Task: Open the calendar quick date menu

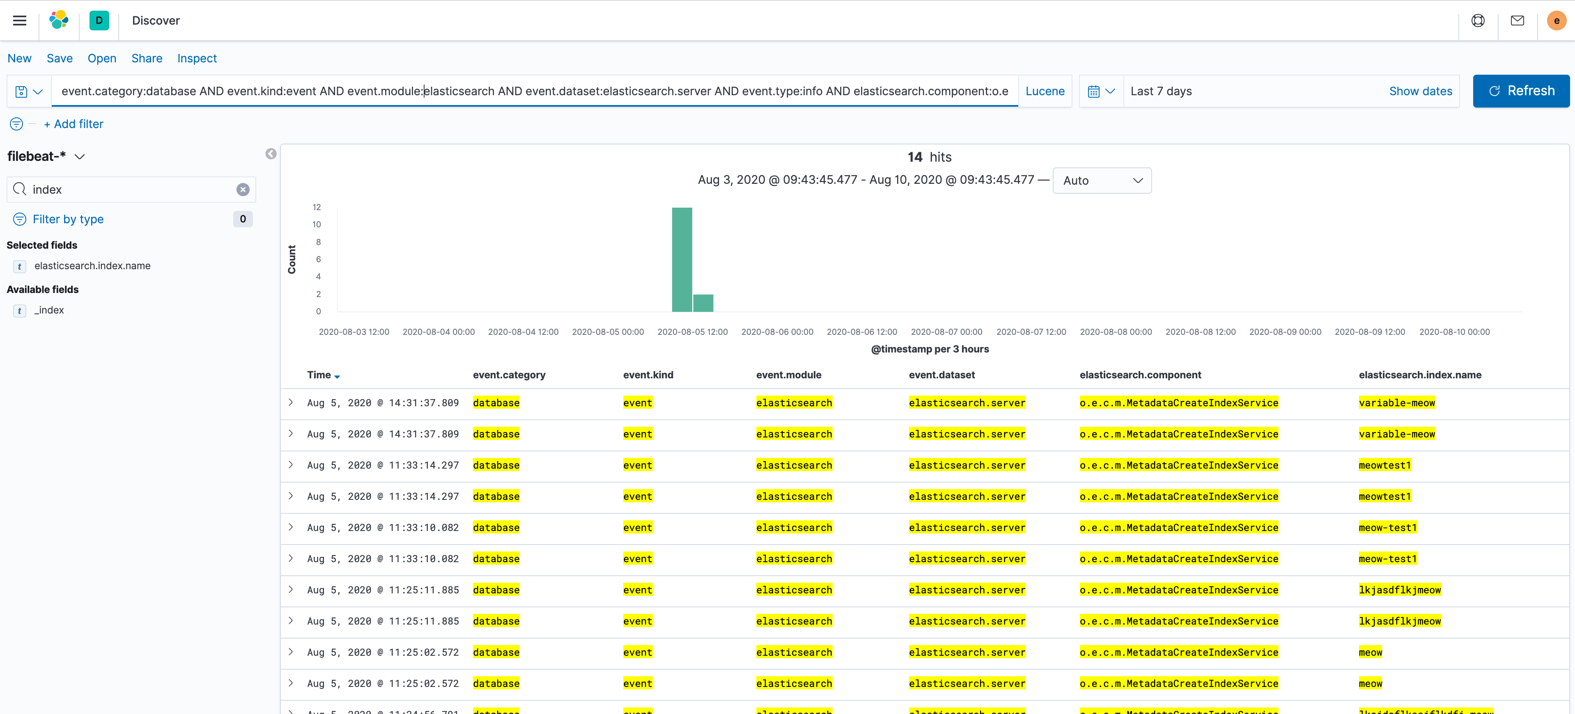Action: (x=1101, y=91)
